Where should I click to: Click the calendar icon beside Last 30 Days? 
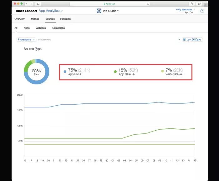click(184, 40)
